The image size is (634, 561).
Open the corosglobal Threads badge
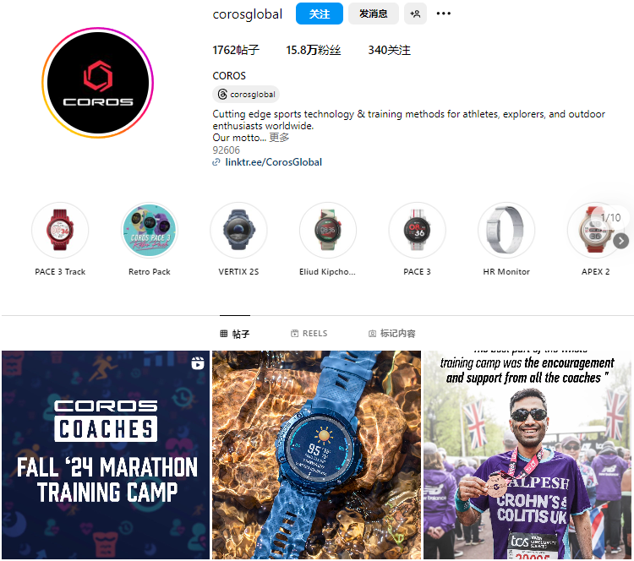tap(246, 94)
